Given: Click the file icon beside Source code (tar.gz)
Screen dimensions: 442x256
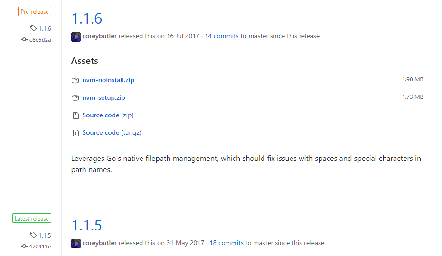Looking at the screenshot, I should (x=75, y=133).
